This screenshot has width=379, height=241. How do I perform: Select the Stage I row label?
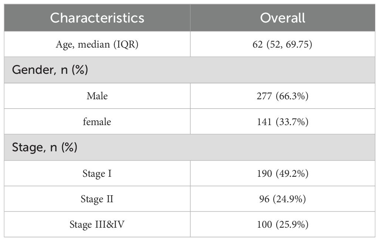pyautogui.click(x=97, y=173)
